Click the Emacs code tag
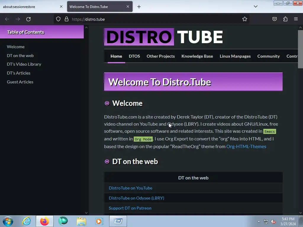Screen dimensions: 303x227 pos(270,132)
